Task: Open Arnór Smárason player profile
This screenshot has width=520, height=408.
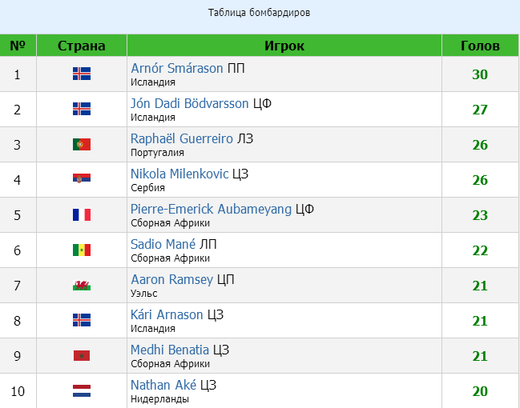Action: (x=177, y=69)
